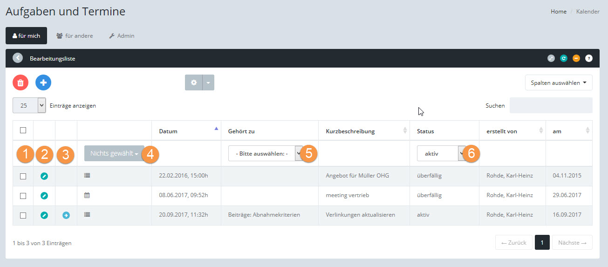This screenshot has width=608, height=267.
Task: Click the blue plus add-entry button
Action: pos(43,82)
